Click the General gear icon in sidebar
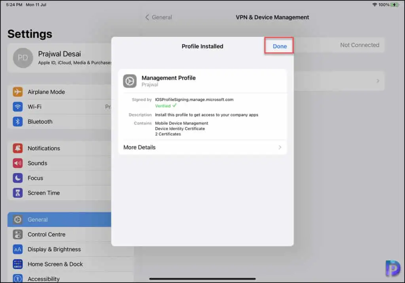This screenshot has height=283, width=405. 18,219
